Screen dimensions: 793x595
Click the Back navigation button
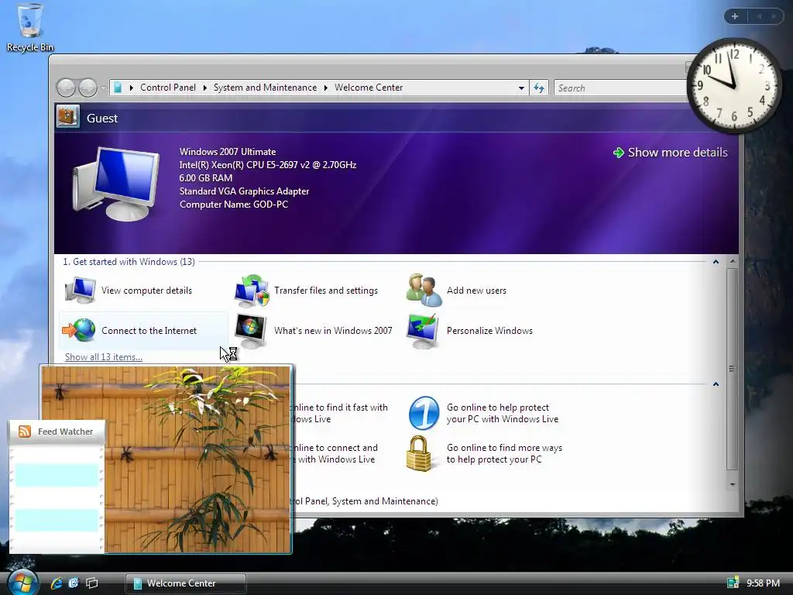(x=66, y=88)
